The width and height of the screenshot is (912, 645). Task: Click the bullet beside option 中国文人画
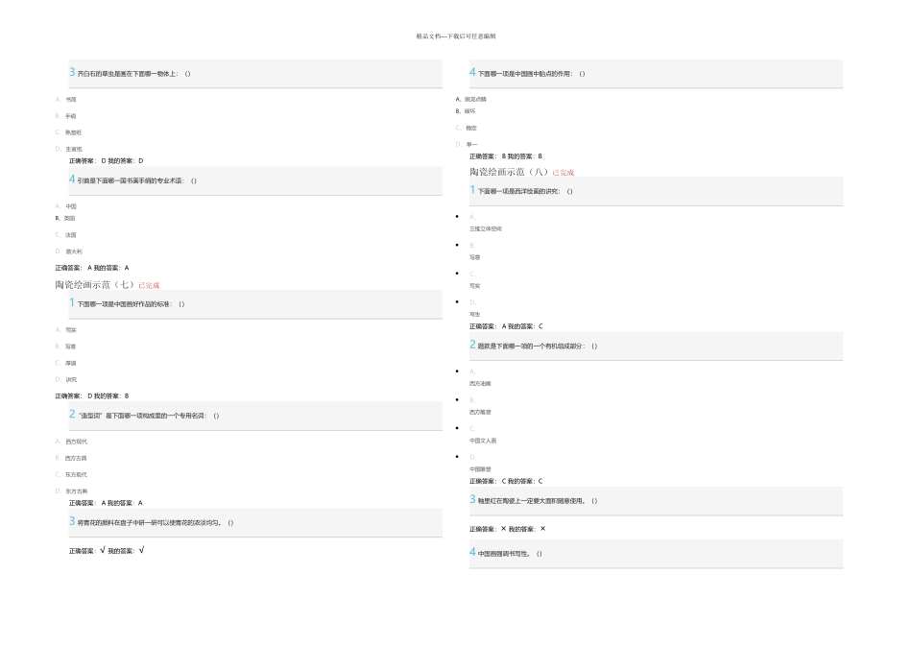[x=456, y=428]
